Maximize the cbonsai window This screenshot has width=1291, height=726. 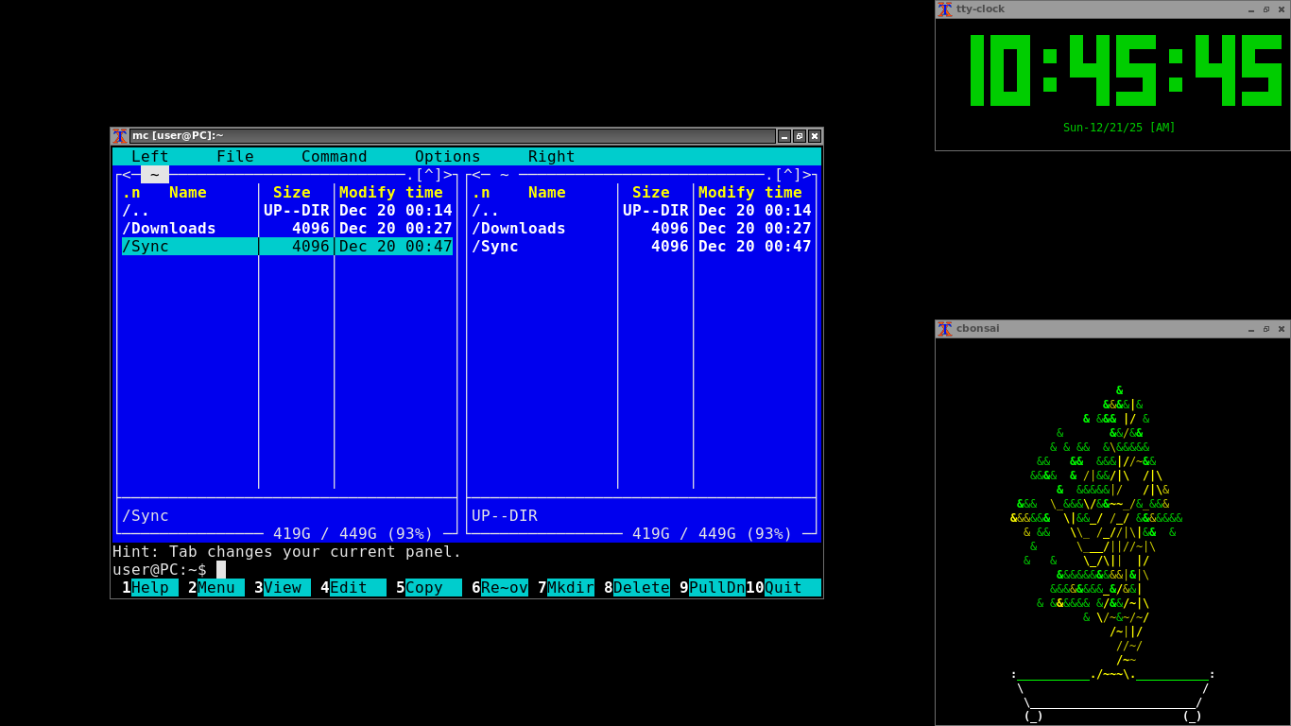[1266, 329]
